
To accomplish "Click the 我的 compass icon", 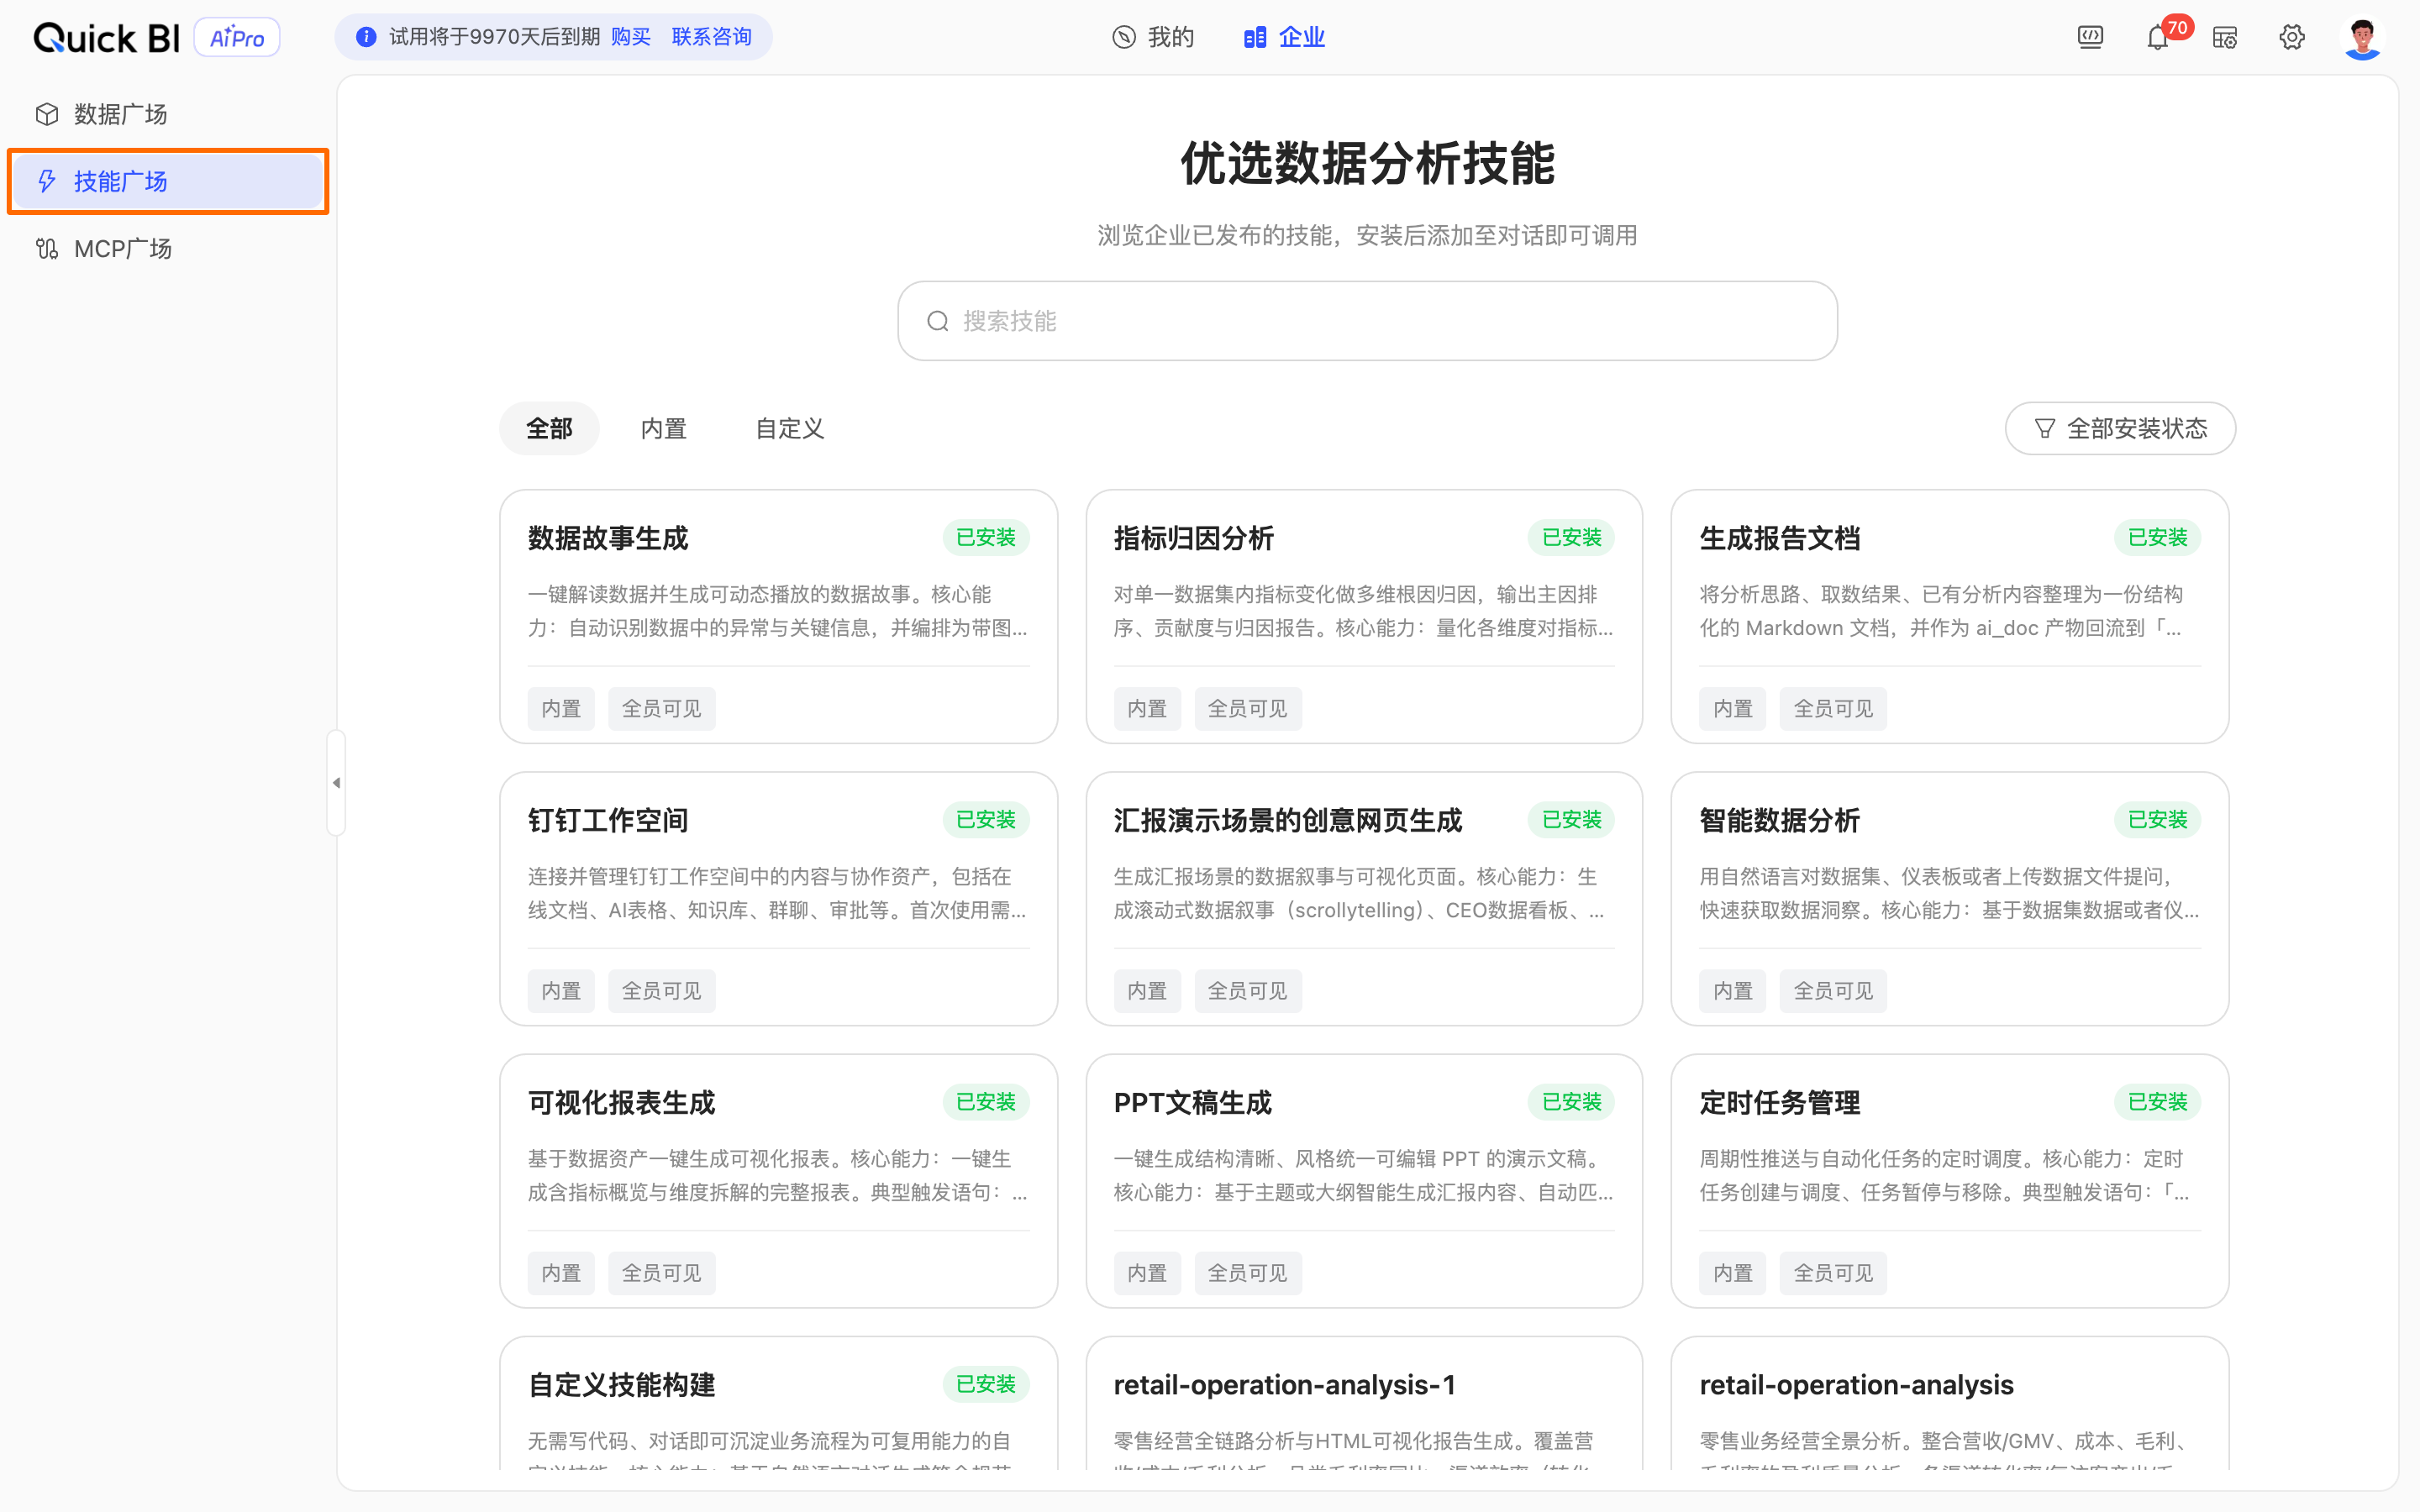I will [1124, 38].
